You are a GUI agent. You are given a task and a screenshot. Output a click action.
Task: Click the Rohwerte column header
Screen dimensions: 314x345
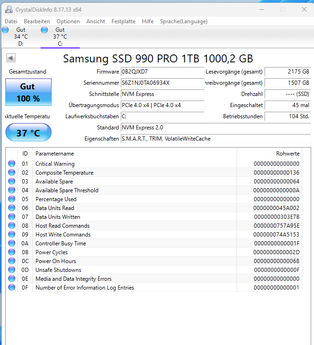point(270,153)
